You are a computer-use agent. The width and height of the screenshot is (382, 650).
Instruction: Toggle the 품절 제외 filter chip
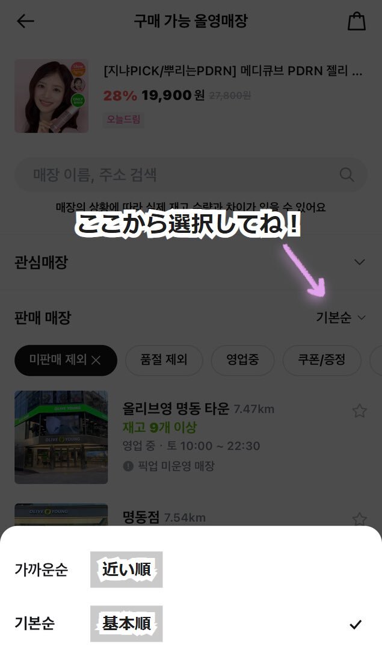pyautogui.click(x=164, y=360)
